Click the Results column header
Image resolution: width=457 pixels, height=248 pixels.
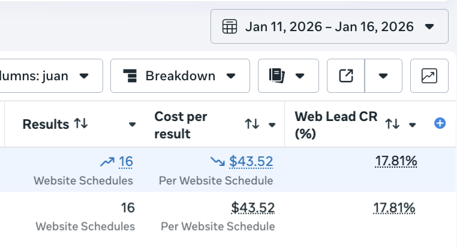[46, 124]
